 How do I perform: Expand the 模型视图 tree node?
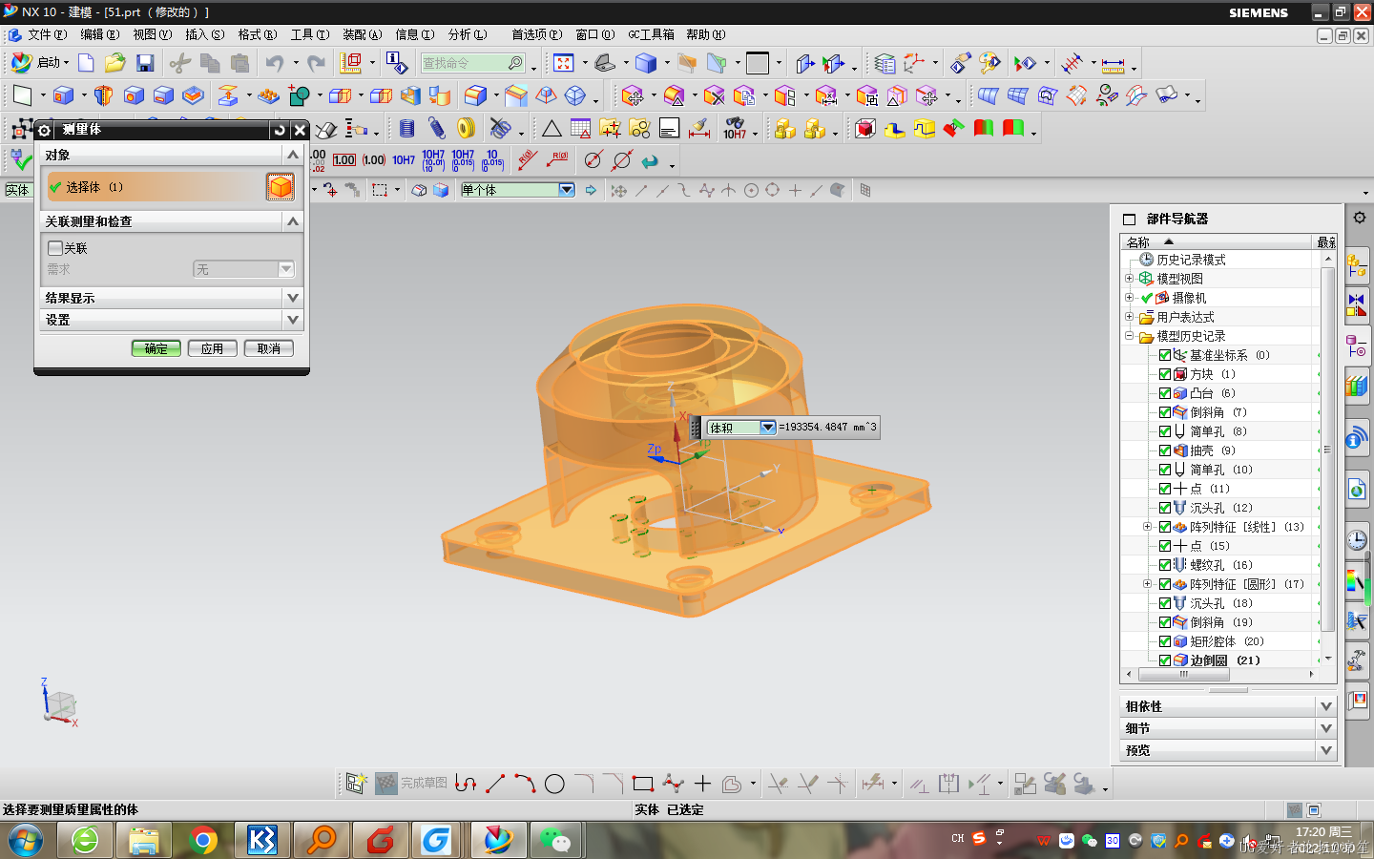(1129, 279)
